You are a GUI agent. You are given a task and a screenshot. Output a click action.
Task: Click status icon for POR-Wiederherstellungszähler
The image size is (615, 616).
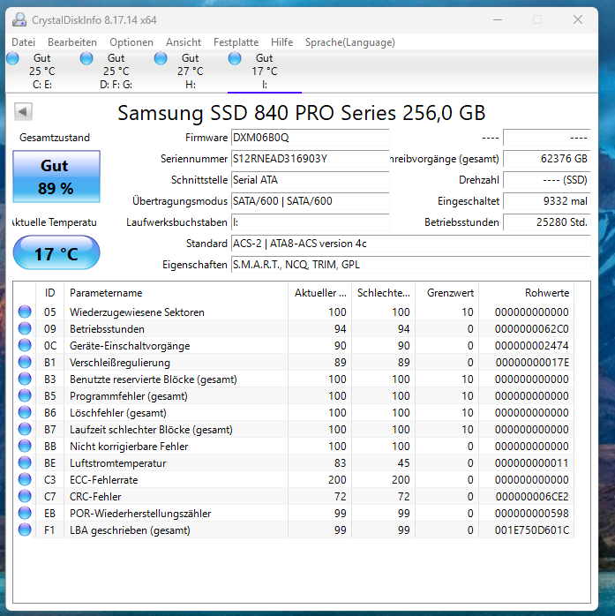[x=25, y=513]
